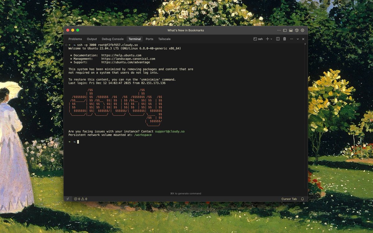Select the Terminal tab
The image size is (373, 233).
135,39
